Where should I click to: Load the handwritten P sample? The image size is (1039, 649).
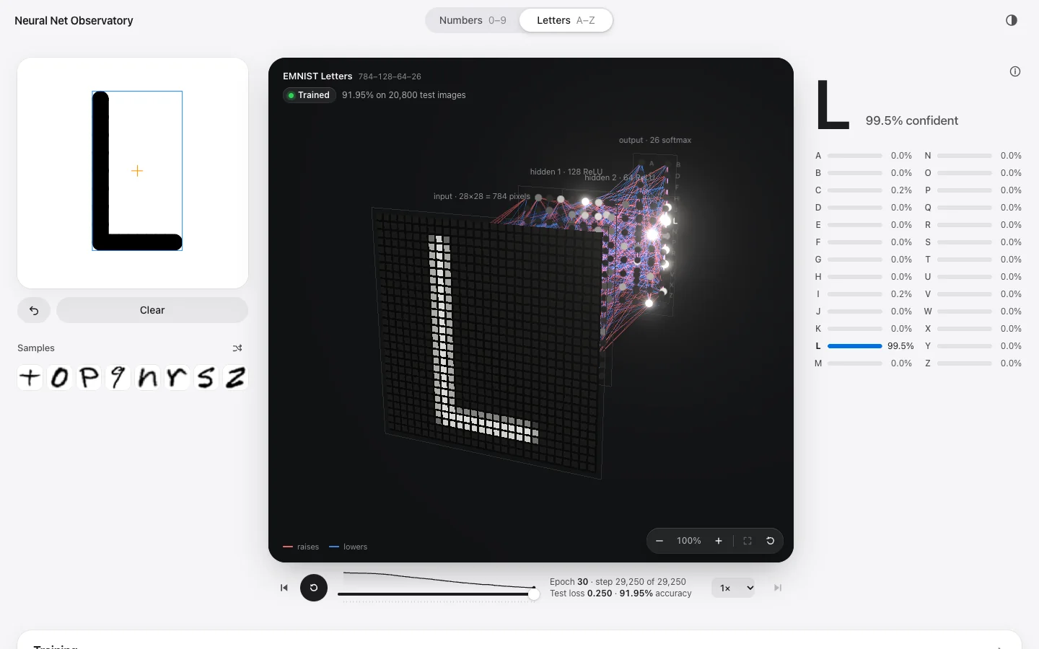[89, 377]
